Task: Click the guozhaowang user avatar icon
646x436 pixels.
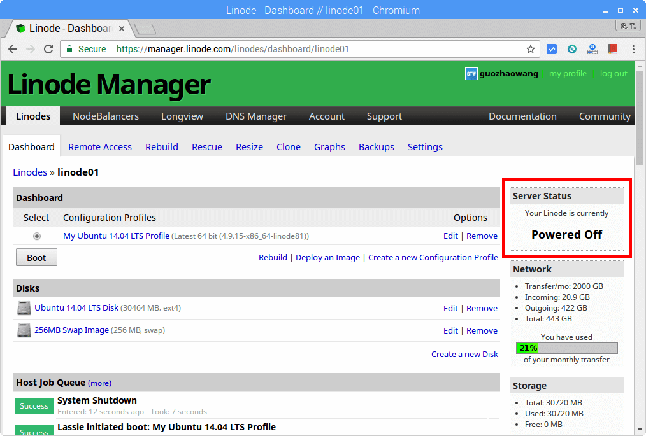Action: (x=471, y=74)
